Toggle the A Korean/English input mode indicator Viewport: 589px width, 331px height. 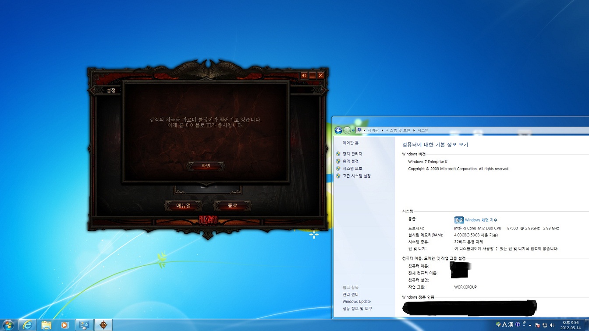click(504, 324)
